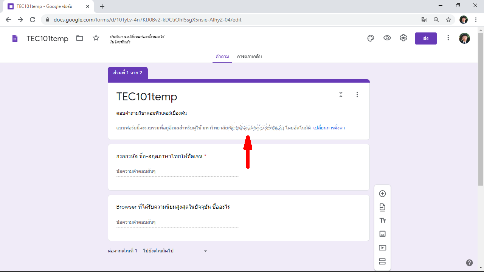Click the Browser question short answer field
The height and width of the screenshot is (272, 484).
pos(177,222)
